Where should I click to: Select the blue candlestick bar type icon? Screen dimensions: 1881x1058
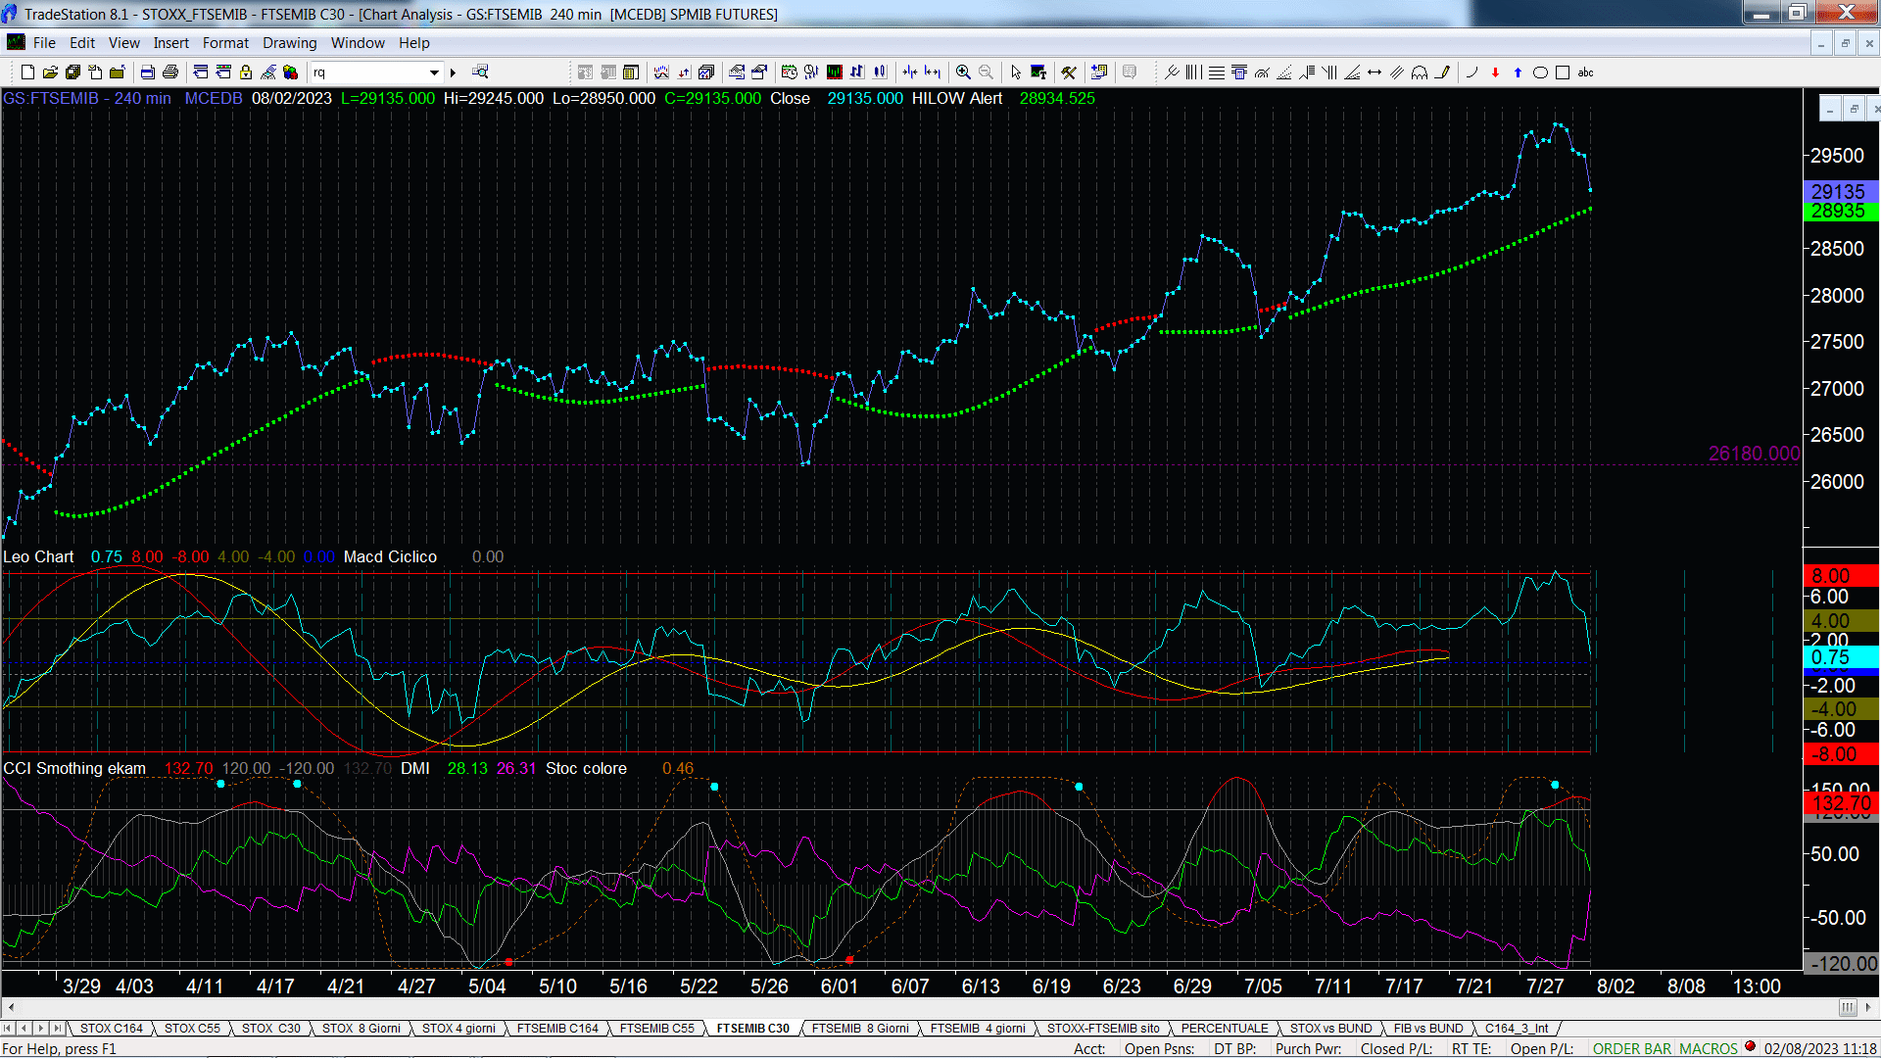click(x=880, y=72)
